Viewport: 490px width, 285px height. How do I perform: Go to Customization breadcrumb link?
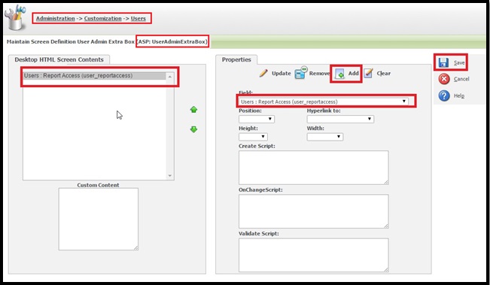pos(103,18)
